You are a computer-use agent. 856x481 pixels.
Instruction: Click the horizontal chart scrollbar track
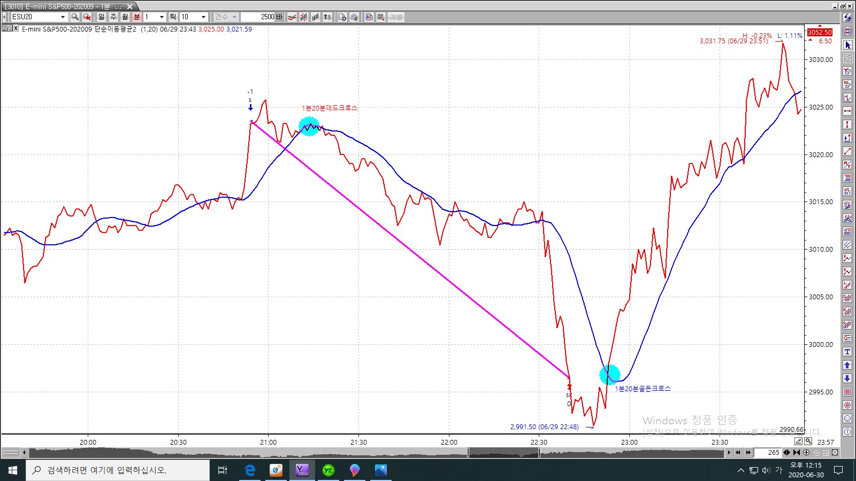(x=374, y=453)
